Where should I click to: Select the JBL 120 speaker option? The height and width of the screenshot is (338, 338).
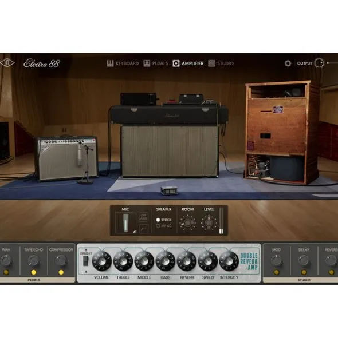coord(164,226)
